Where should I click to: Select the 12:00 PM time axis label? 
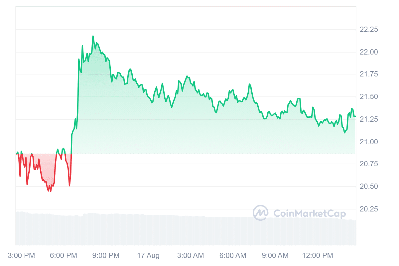point(317,255)
